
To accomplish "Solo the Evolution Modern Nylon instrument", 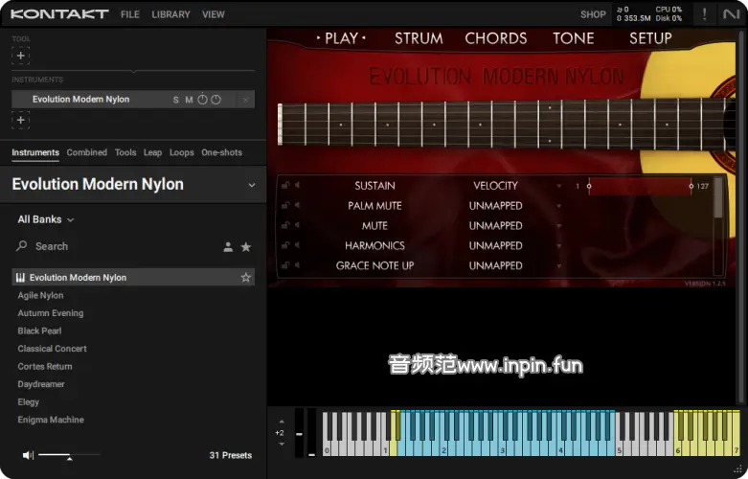I will click(x=175, y=100).
